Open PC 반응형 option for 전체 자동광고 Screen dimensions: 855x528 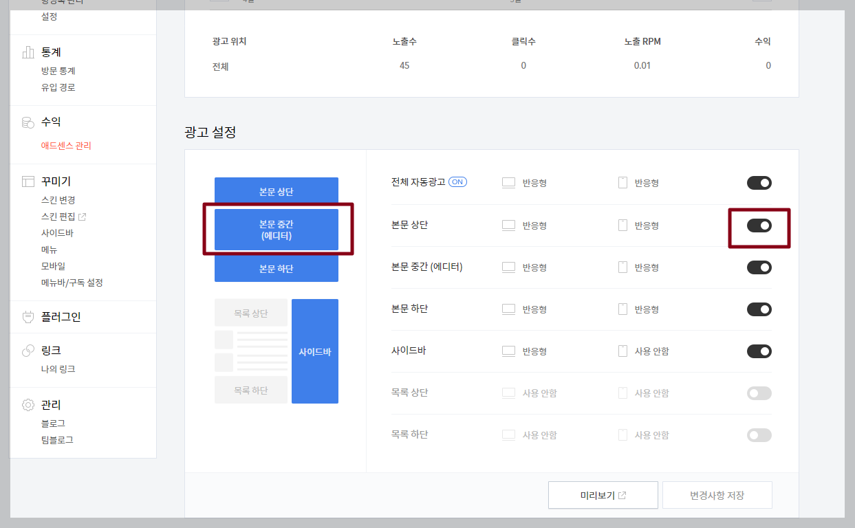point(534,183)
